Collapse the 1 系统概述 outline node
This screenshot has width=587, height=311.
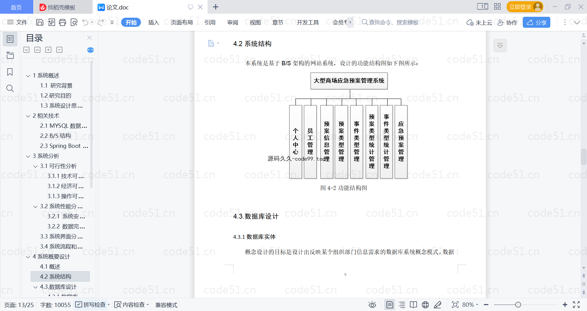point(28,76)
